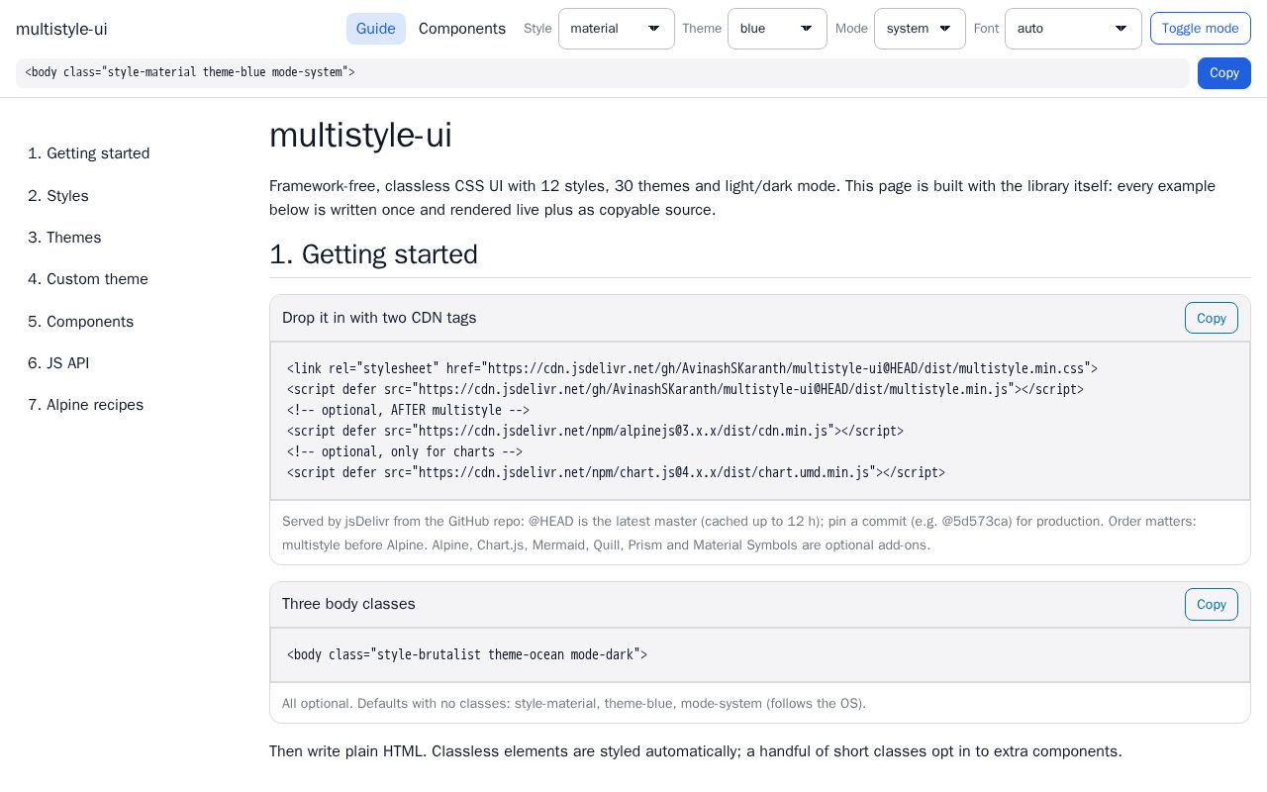Click the style-brutalist body class code block

tap(760, 654)
